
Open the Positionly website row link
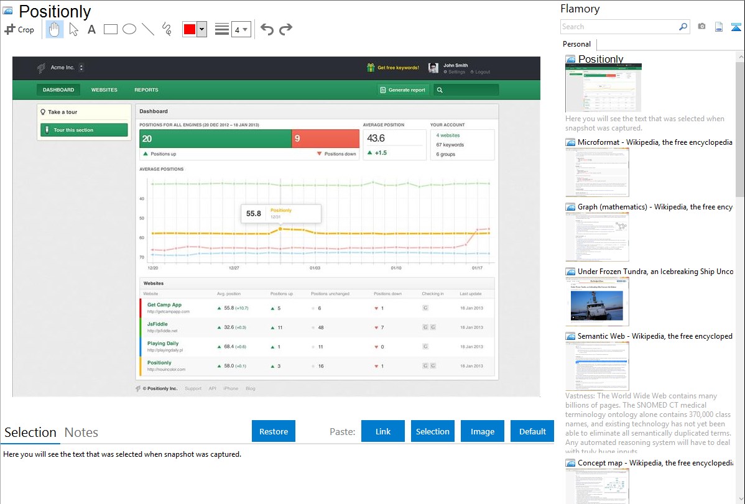pyautogui.click(x=159, y=362)
